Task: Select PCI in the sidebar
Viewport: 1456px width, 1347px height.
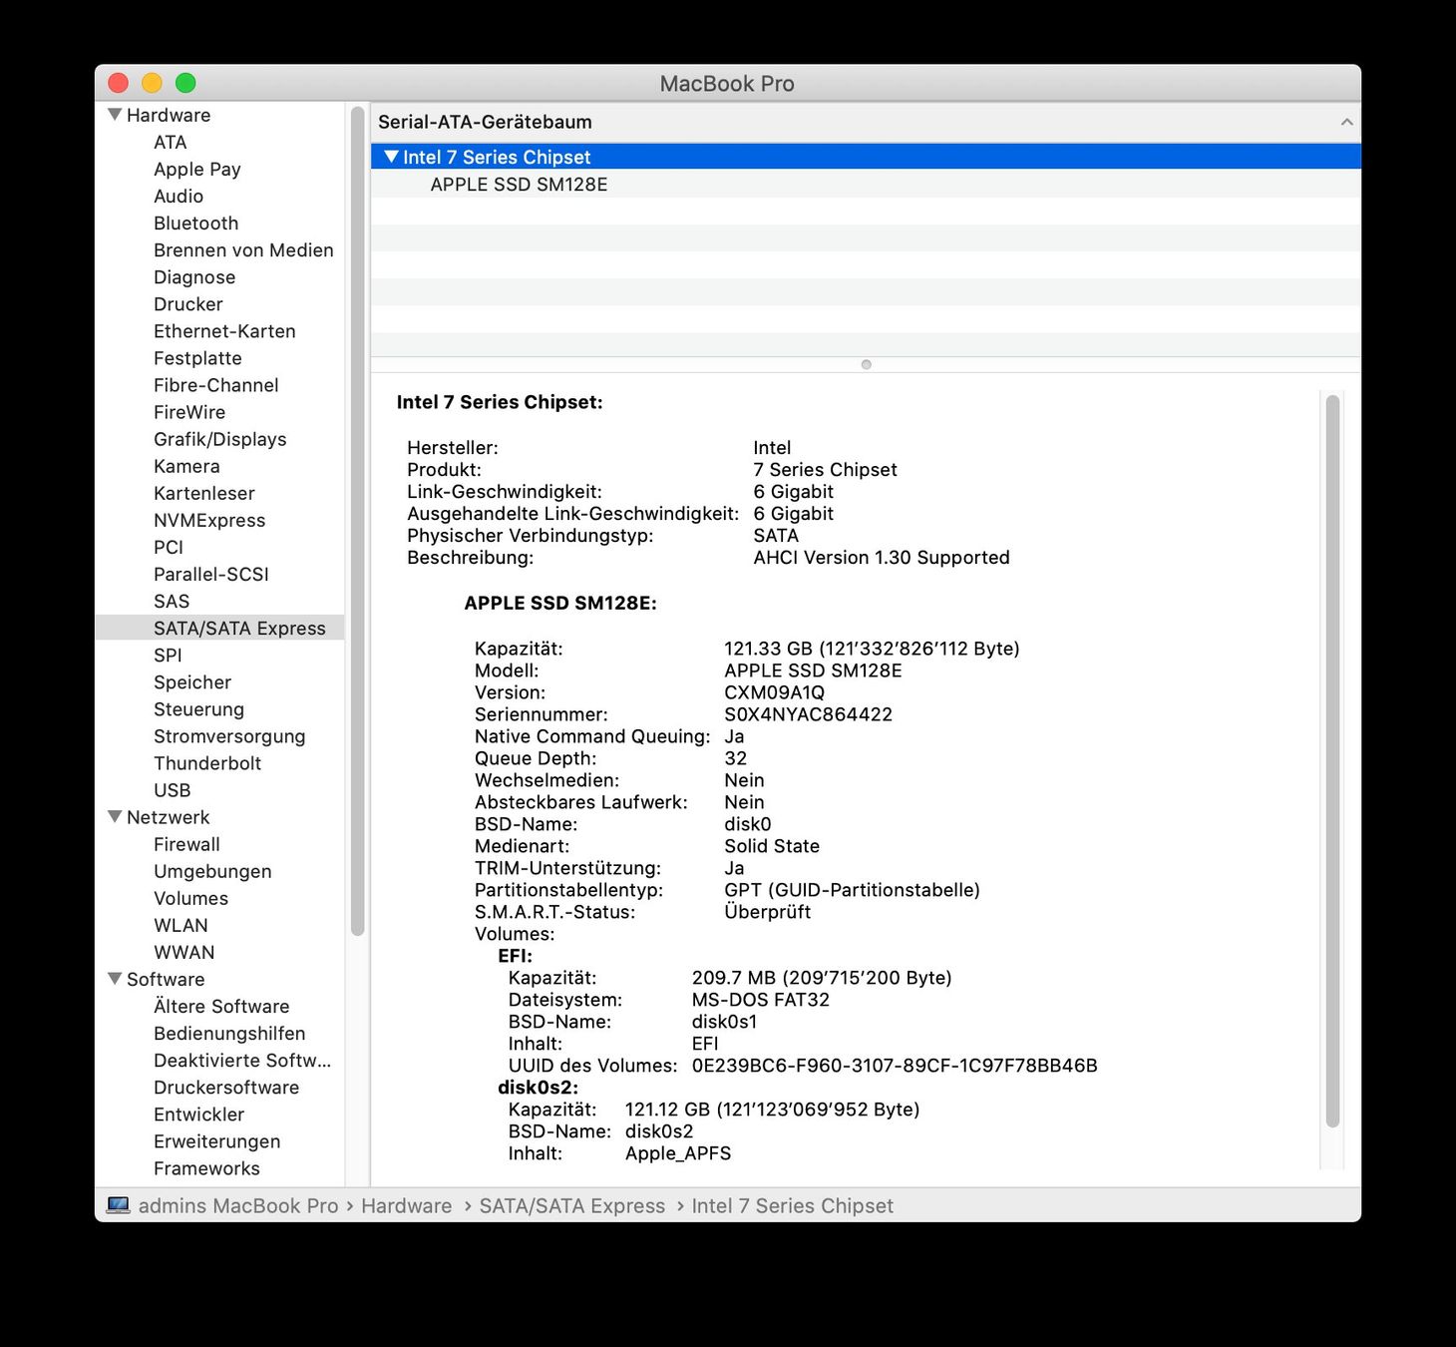Action: click(x=169, y=546)
